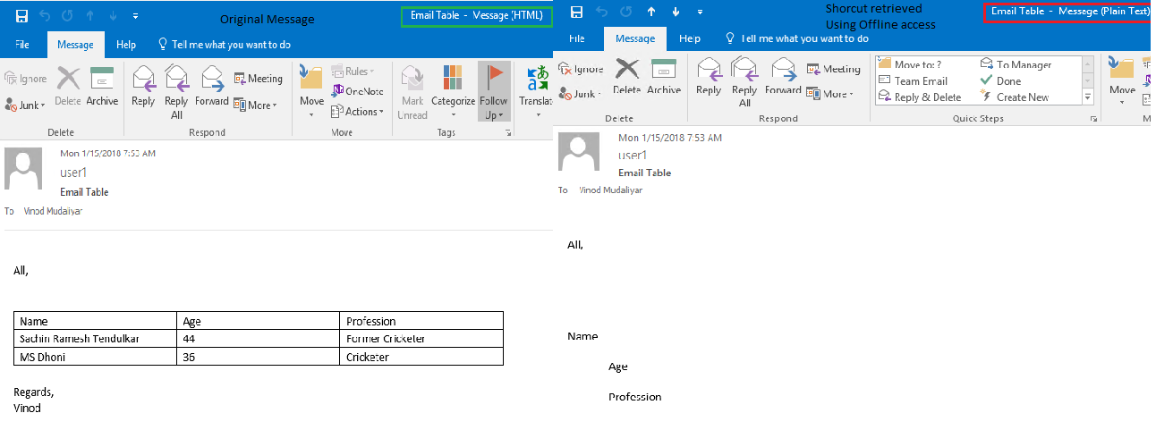
Task: Click Archive icon in HTML message window
Action: coord(102,88)
